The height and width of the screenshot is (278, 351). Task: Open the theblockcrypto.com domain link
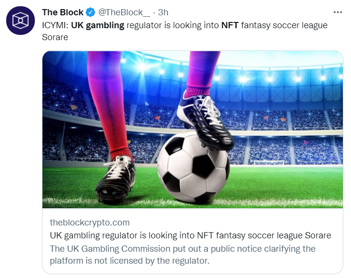[x=90, y=223]
